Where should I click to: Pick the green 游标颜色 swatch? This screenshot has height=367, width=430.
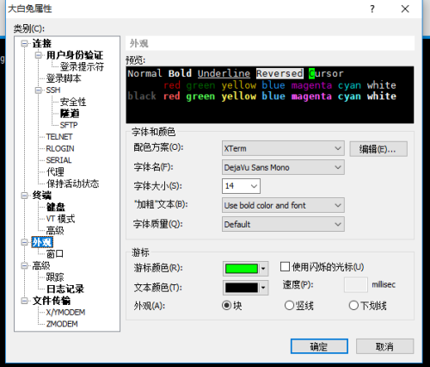click(246, 269)
